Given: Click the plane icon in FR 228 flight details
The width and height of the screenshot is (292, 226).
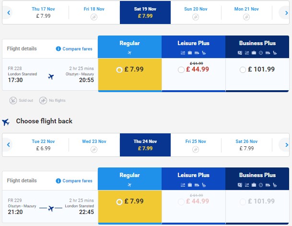Looking at the screenshot, I should coord(51,77).
